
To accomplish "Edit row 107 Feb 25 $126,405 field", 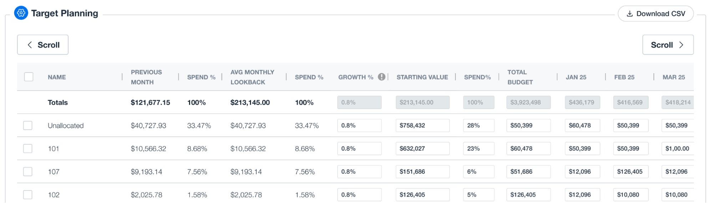I will (631, 172).
